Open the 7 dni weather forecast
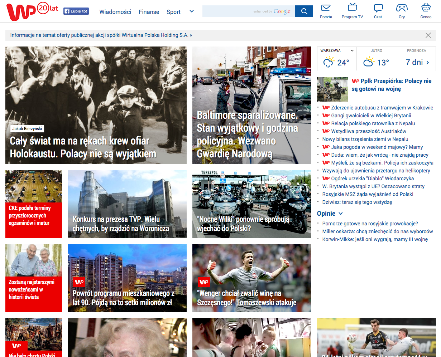Viewport: 441px width, 357px height. (417, 62)
